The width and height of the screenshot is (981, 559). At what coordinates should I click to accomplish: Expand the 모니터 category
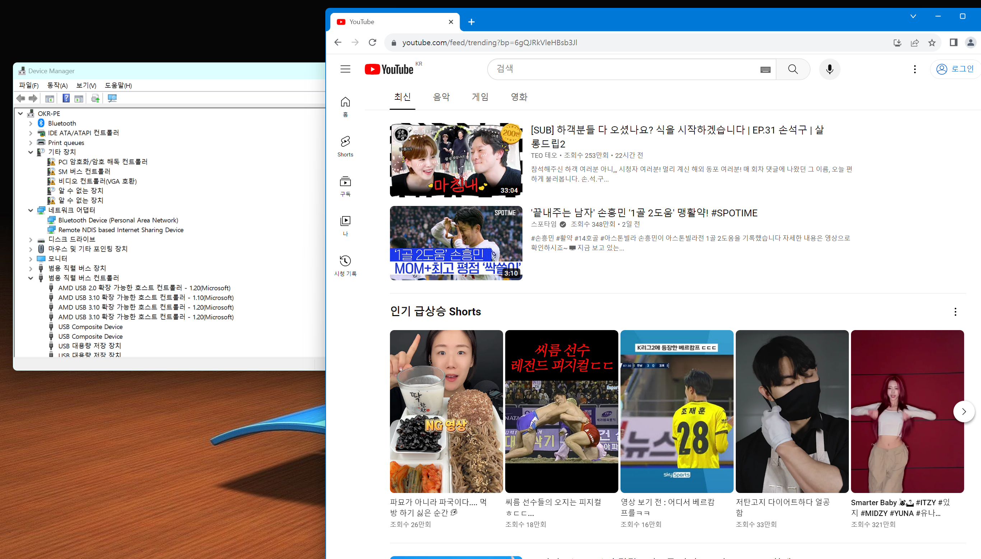[x=31, y=259]
